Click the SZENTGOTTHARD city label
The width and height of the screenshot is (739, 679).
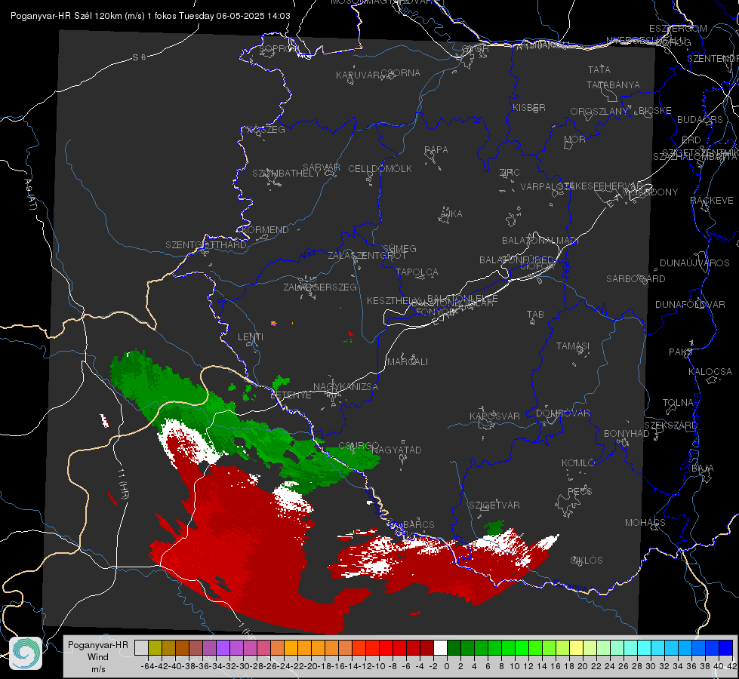point(206,245)
